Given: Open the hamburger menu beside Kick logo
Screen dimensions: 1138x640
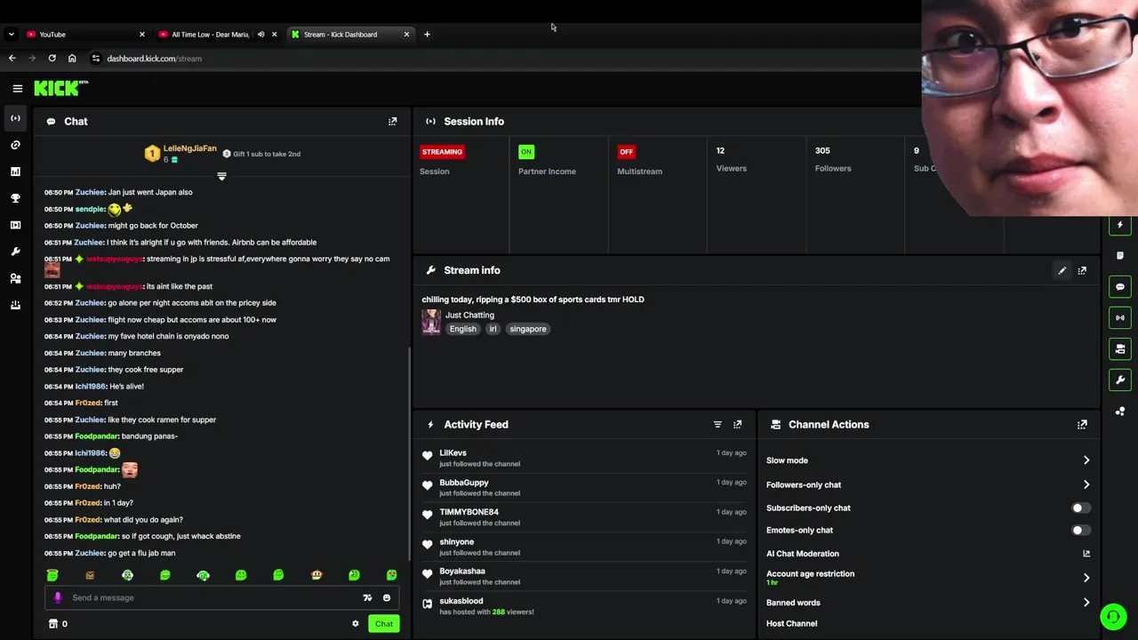Looking at the screenshot, I should (17, 88).
